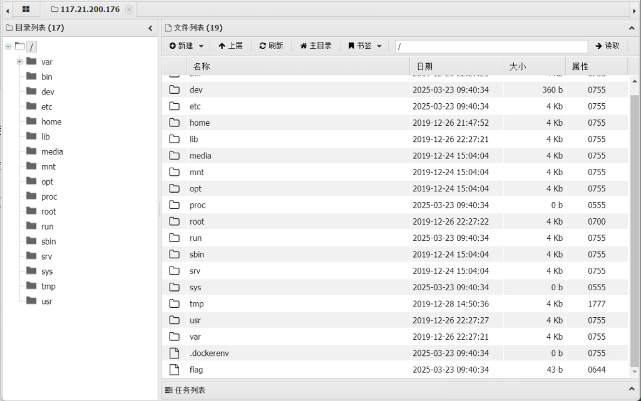Click the Read (读取) button
Image resolution: width=641 pixels, height=401 pixels.
607,46
